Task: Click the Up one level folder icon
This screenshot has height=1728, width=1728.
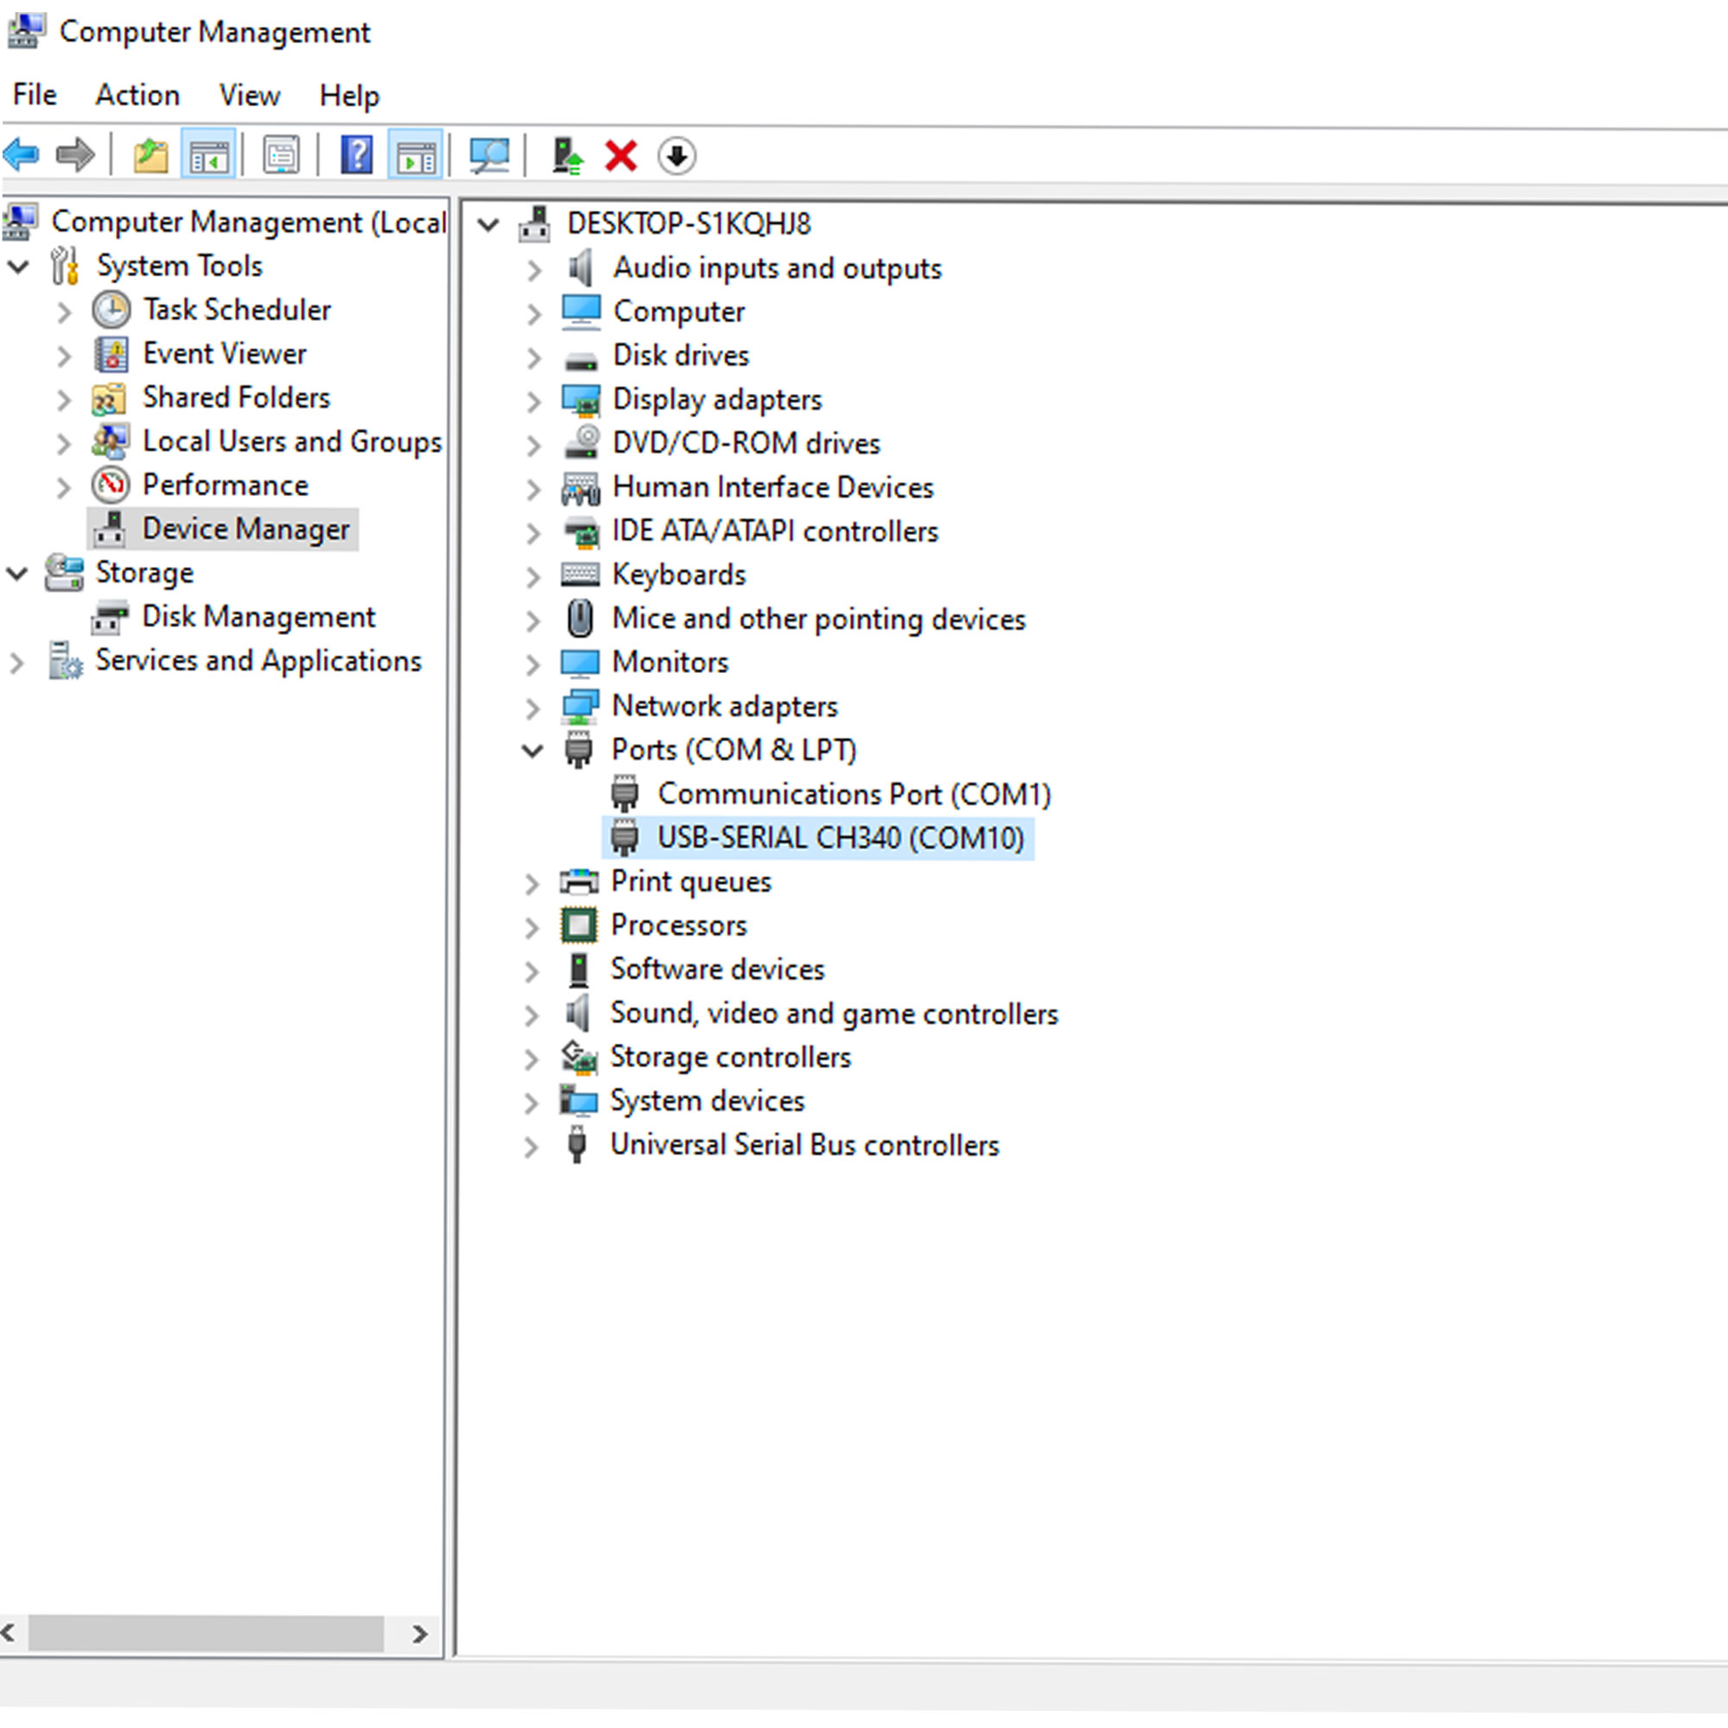Action: (x=150, y=156)
